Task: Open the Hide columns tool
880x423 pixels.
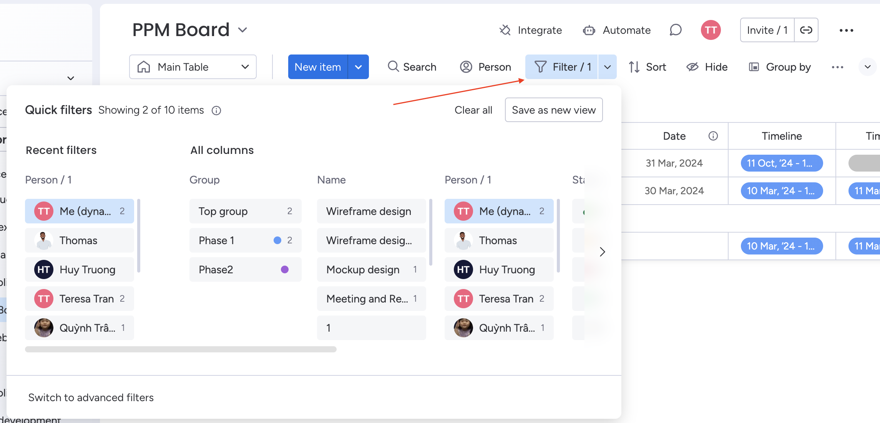Action: point(707,66)
